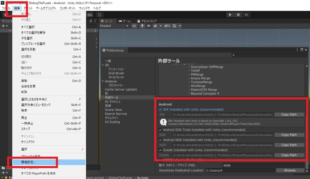Switch to the Scene tab

[107, 21]
